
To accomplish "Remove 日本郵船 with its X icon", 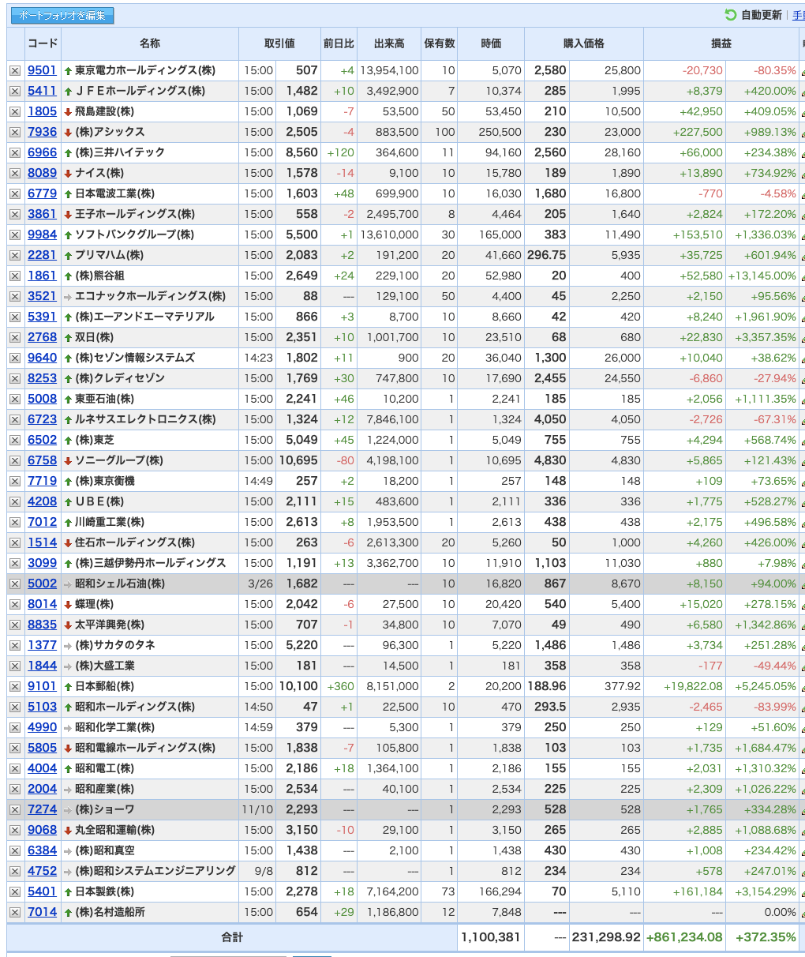I will 15,686.
